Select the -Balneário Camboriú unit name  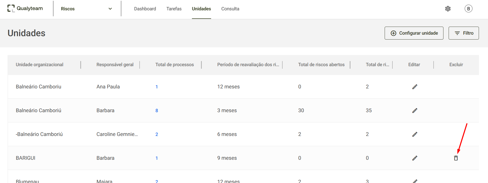coord(39,134)
